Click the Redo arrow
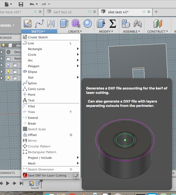 click(x=44, y=4)
